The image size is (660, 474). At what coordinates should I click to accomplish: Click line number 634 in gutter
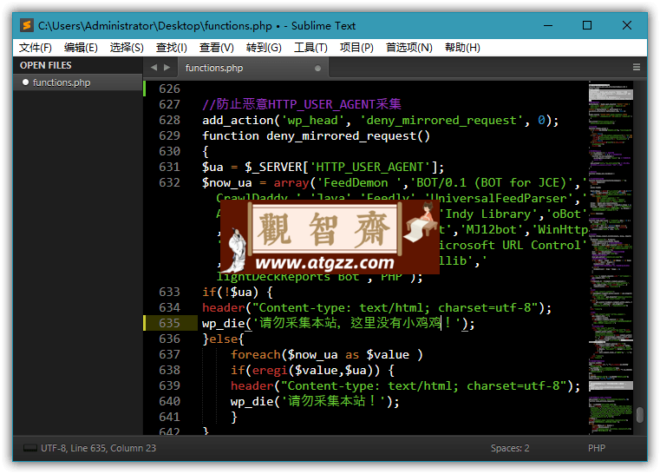coord(169,307)
